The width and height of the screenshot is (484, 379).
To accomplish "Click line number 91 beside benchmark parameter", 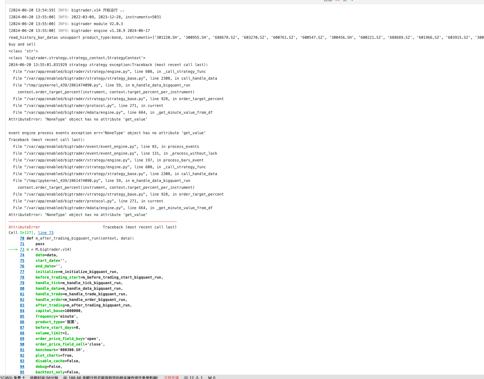I will click(x=22, y=350).
